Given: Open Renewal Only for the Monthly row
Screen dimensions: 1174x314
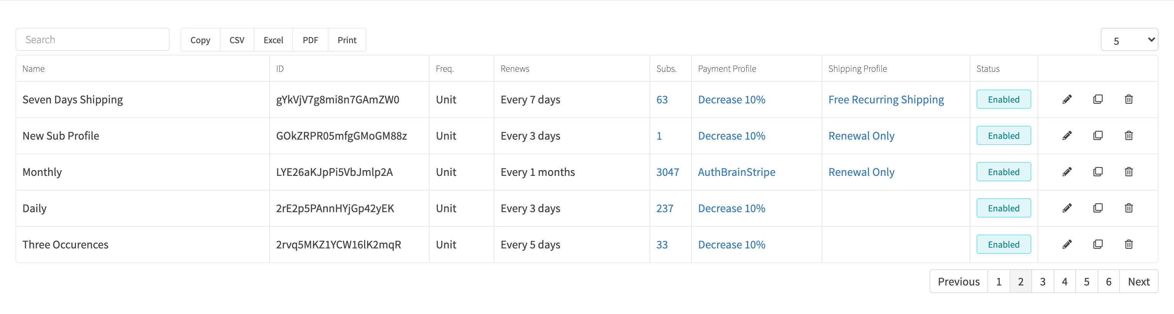Looking at the screenshot, I should tap(861, 172).
